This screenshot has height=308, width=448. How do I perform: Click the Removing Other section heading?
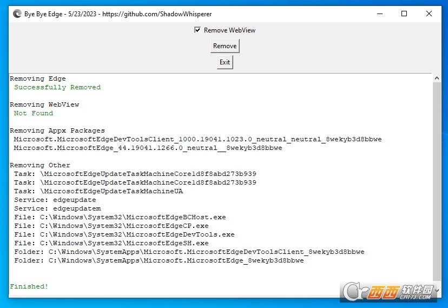[40, 165]
